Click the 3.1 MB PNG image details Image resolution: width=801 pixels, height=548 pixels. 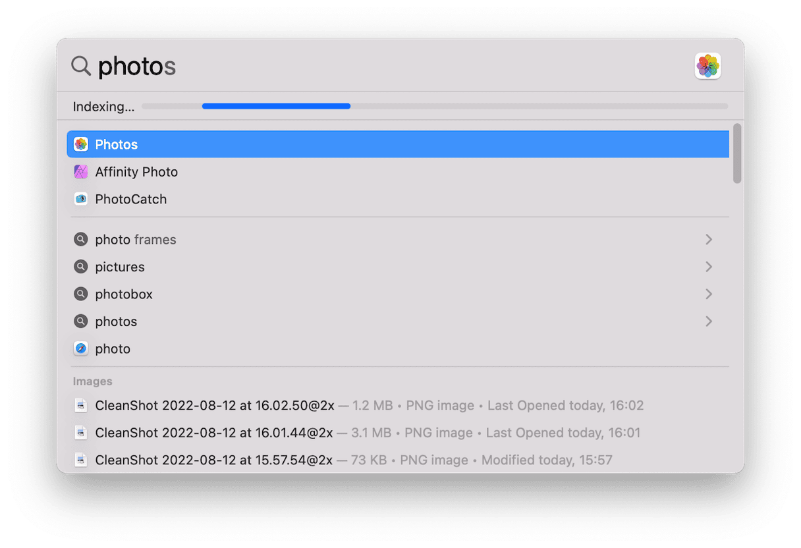(489, 433)
